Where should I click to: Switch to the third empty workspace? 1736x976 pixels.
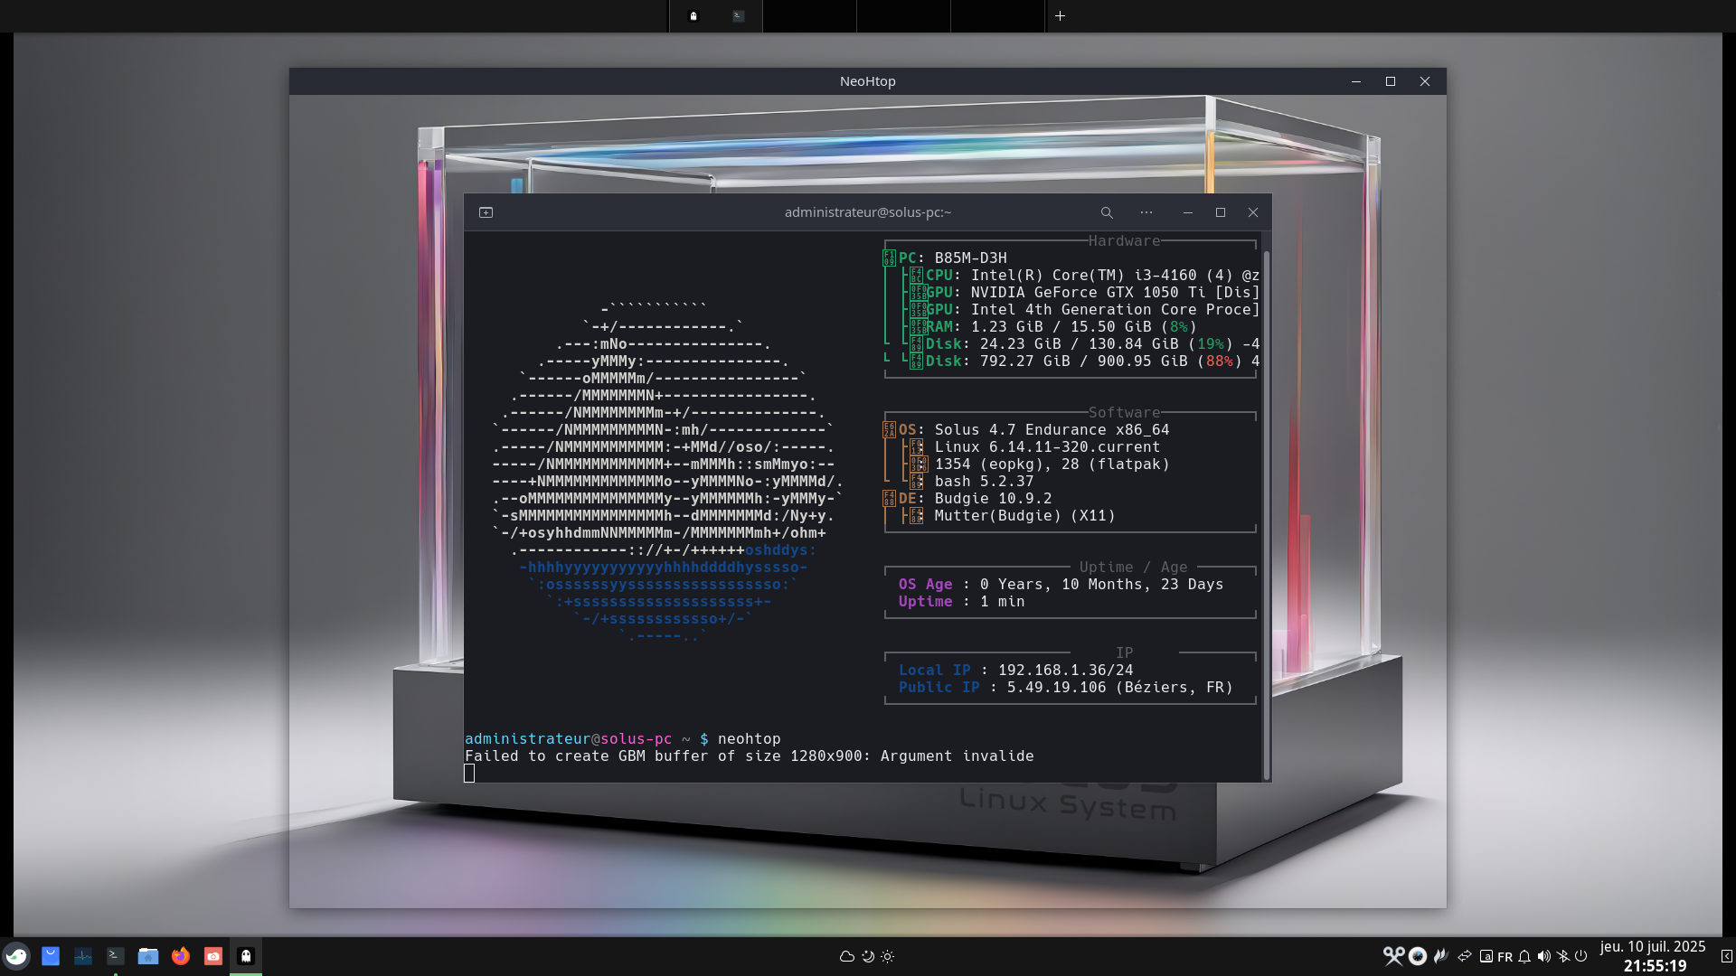tap(903, 15)
